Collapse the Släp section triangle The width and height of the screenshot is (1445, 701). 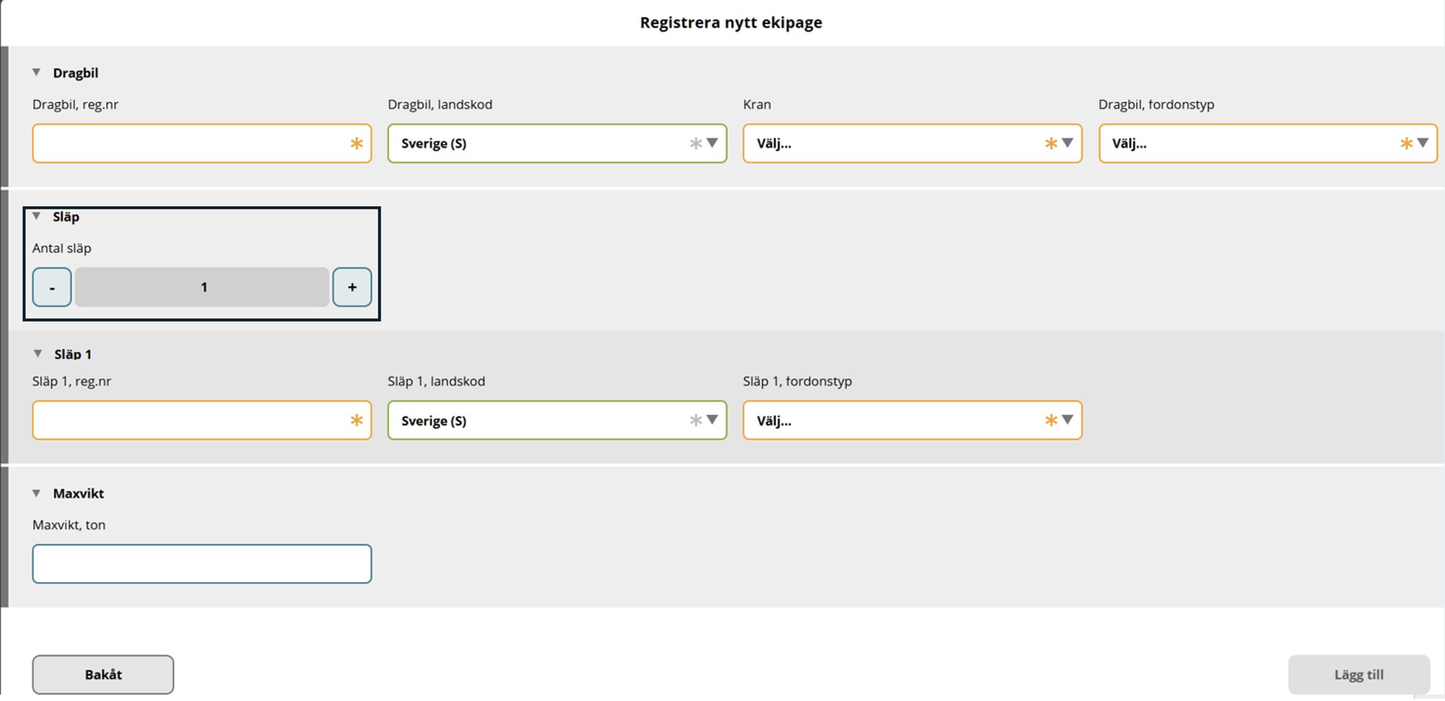point(37,216)
